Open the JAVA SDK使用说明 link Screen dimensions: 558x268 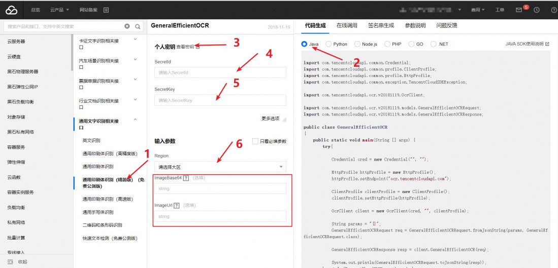[527, 44]
